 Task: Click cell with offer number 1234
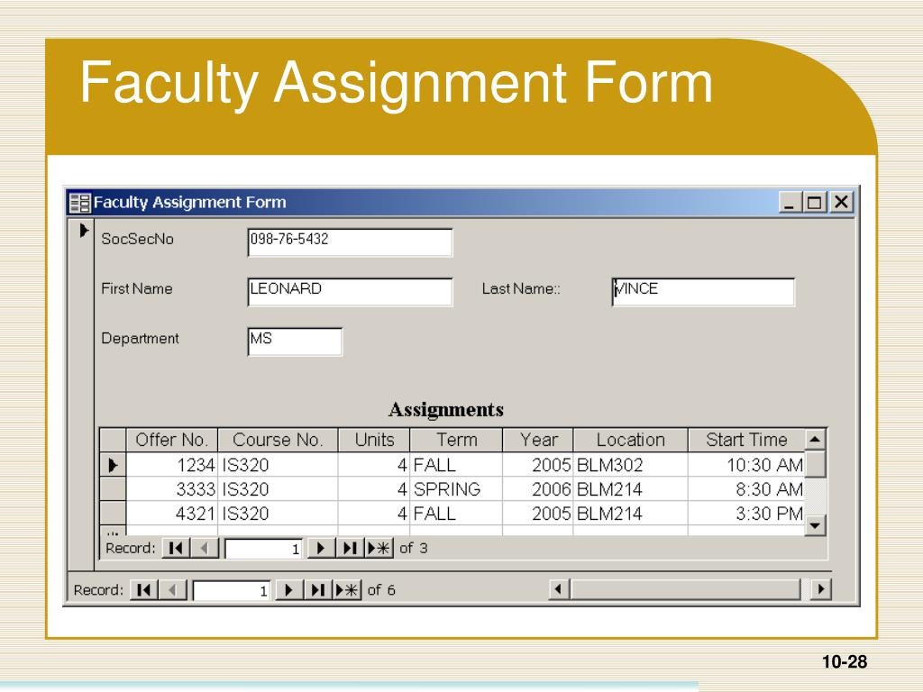coord(172,466)
